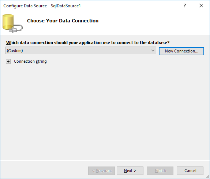Open help with the question mark button
Screen dimensions: 210x179
185,6
